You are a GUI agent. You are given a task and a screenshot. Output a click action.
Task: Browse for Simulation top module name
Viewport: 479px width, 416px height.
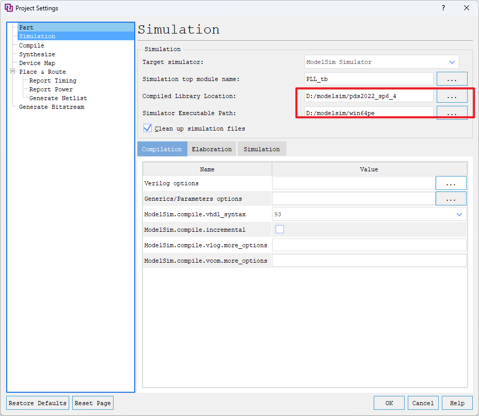pyautogui.click(x=452, y=78)
